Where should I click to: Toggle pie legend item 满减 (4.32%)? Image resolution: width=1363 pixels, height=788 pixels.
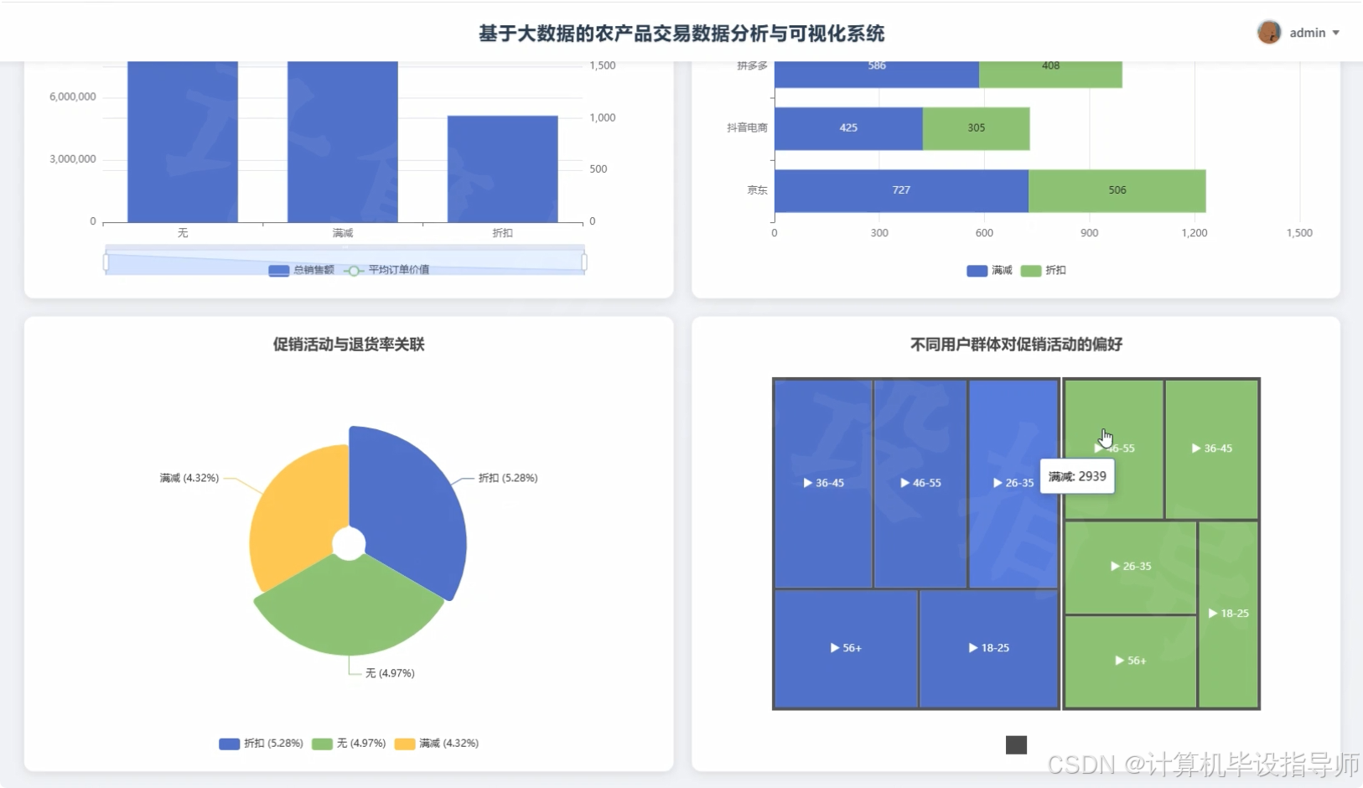(437, 744)
